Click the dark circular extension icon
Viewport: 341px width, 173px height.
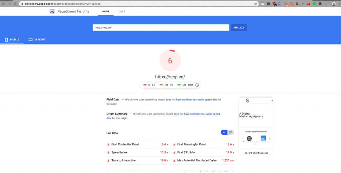coord(320,4)
